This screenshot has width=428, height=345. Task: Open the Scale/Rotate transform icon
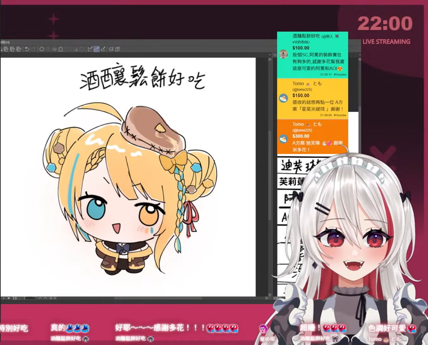coord(61,49)
